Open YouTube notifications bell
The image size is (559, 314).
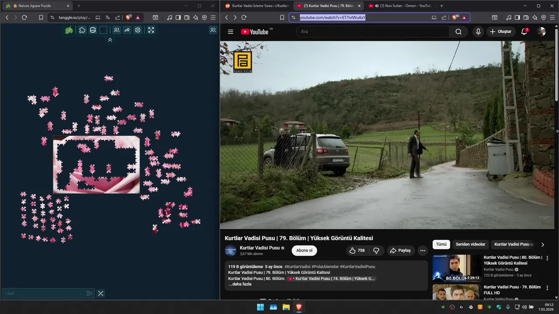(524, 31)
